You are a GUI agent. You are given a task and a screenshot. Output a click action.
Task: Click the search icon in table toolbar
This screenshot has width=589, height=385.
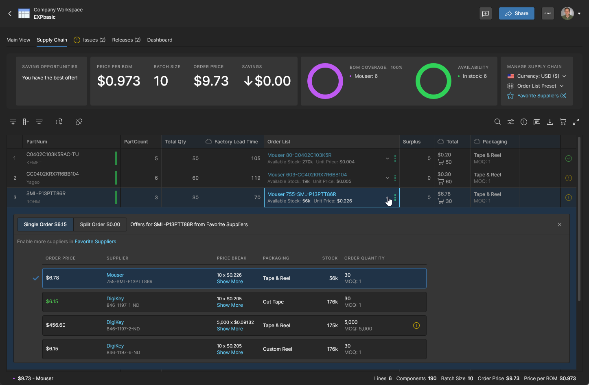497,122
